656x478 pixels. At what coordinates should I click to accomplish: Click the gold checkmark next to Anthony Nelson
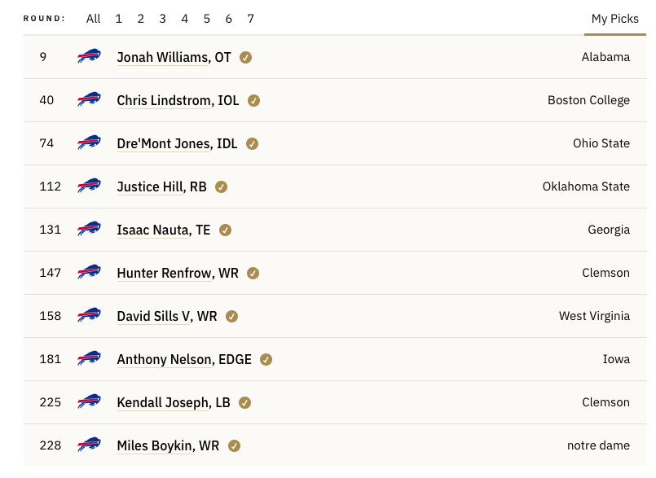point(266,360)
